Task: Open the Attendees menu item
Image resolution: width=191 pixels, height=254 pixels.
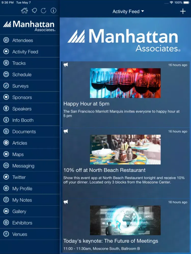Action: [x=30, y=40]
